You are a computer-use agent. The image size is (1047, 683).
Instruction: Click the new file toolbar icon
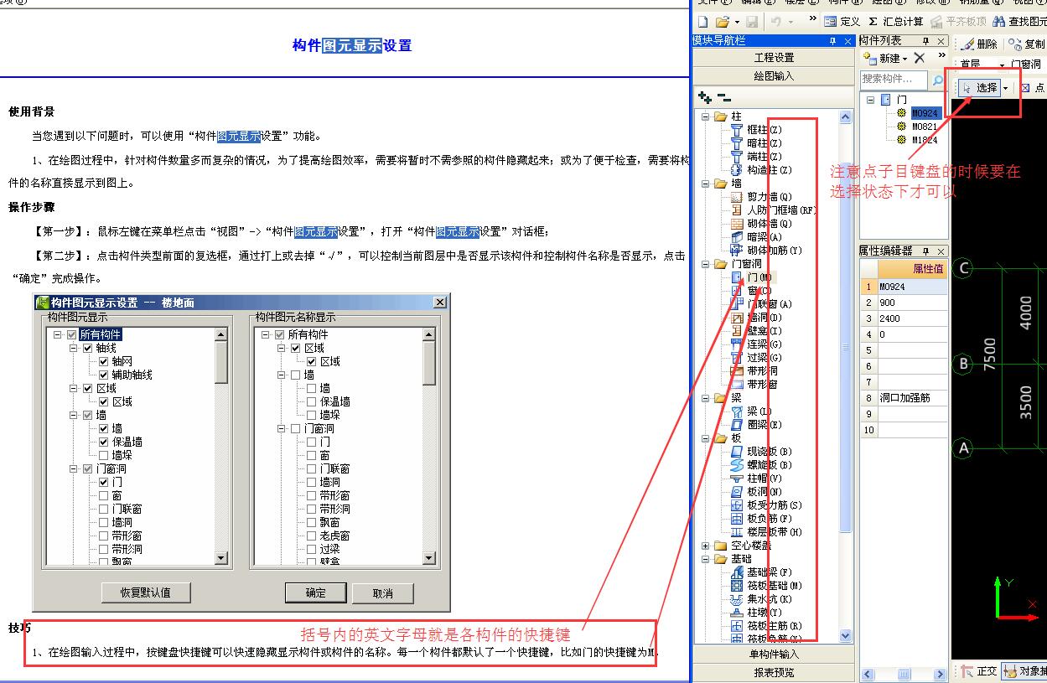702,22
